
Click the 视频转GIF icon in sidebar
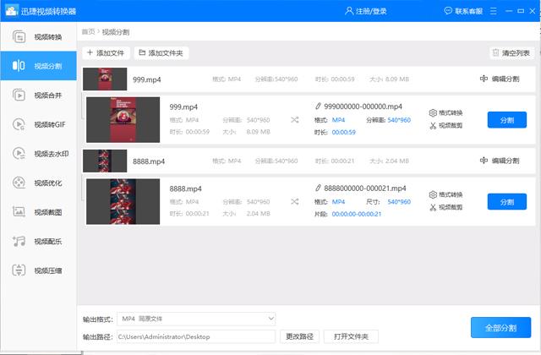coord(19,124)
